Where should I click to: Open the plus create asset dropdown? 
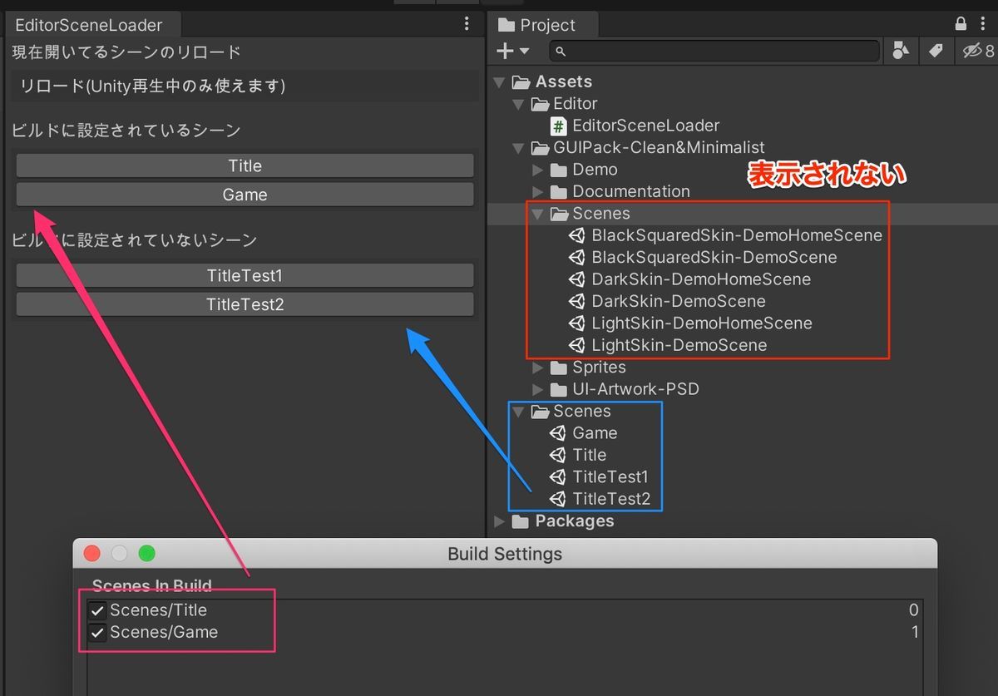click(x=512, y=51)
